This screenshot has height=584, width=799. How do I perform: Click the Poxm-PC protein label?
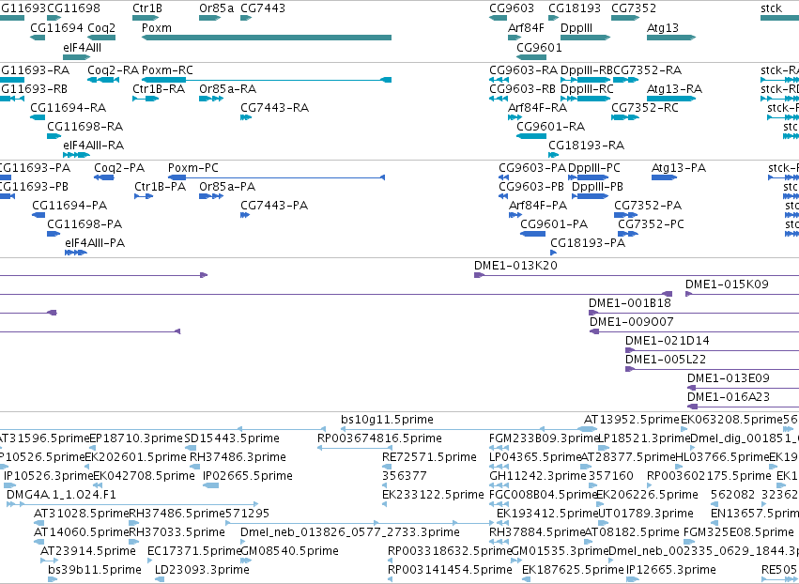[x=193, y=168]
